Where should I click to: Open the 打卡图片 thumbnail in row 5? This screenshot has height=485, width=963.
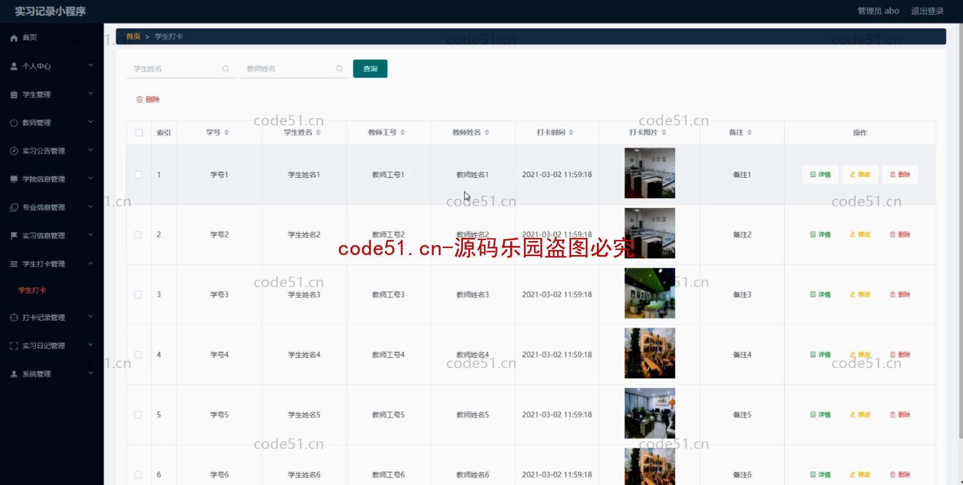[650, 414]
